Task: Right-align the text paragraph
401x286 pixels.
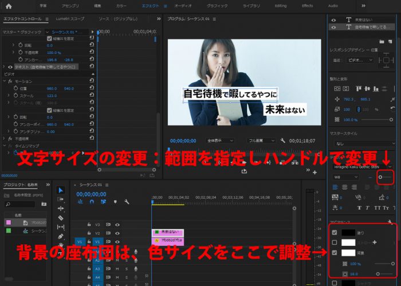Action: [354, 187]
